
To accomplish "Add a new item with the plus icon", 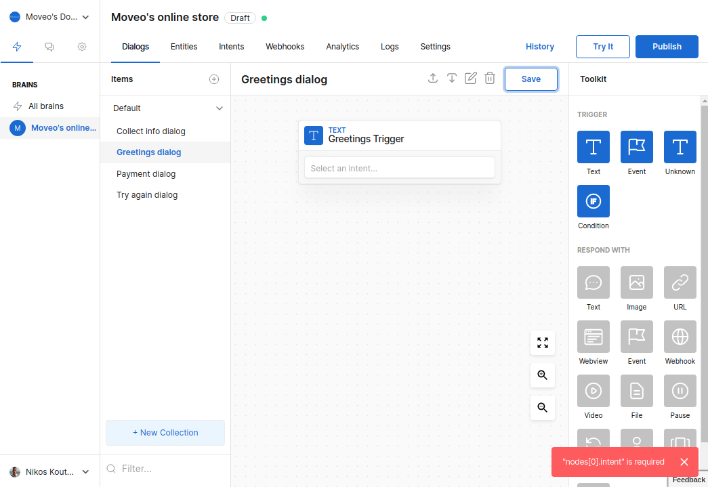I will click(214, 79).
